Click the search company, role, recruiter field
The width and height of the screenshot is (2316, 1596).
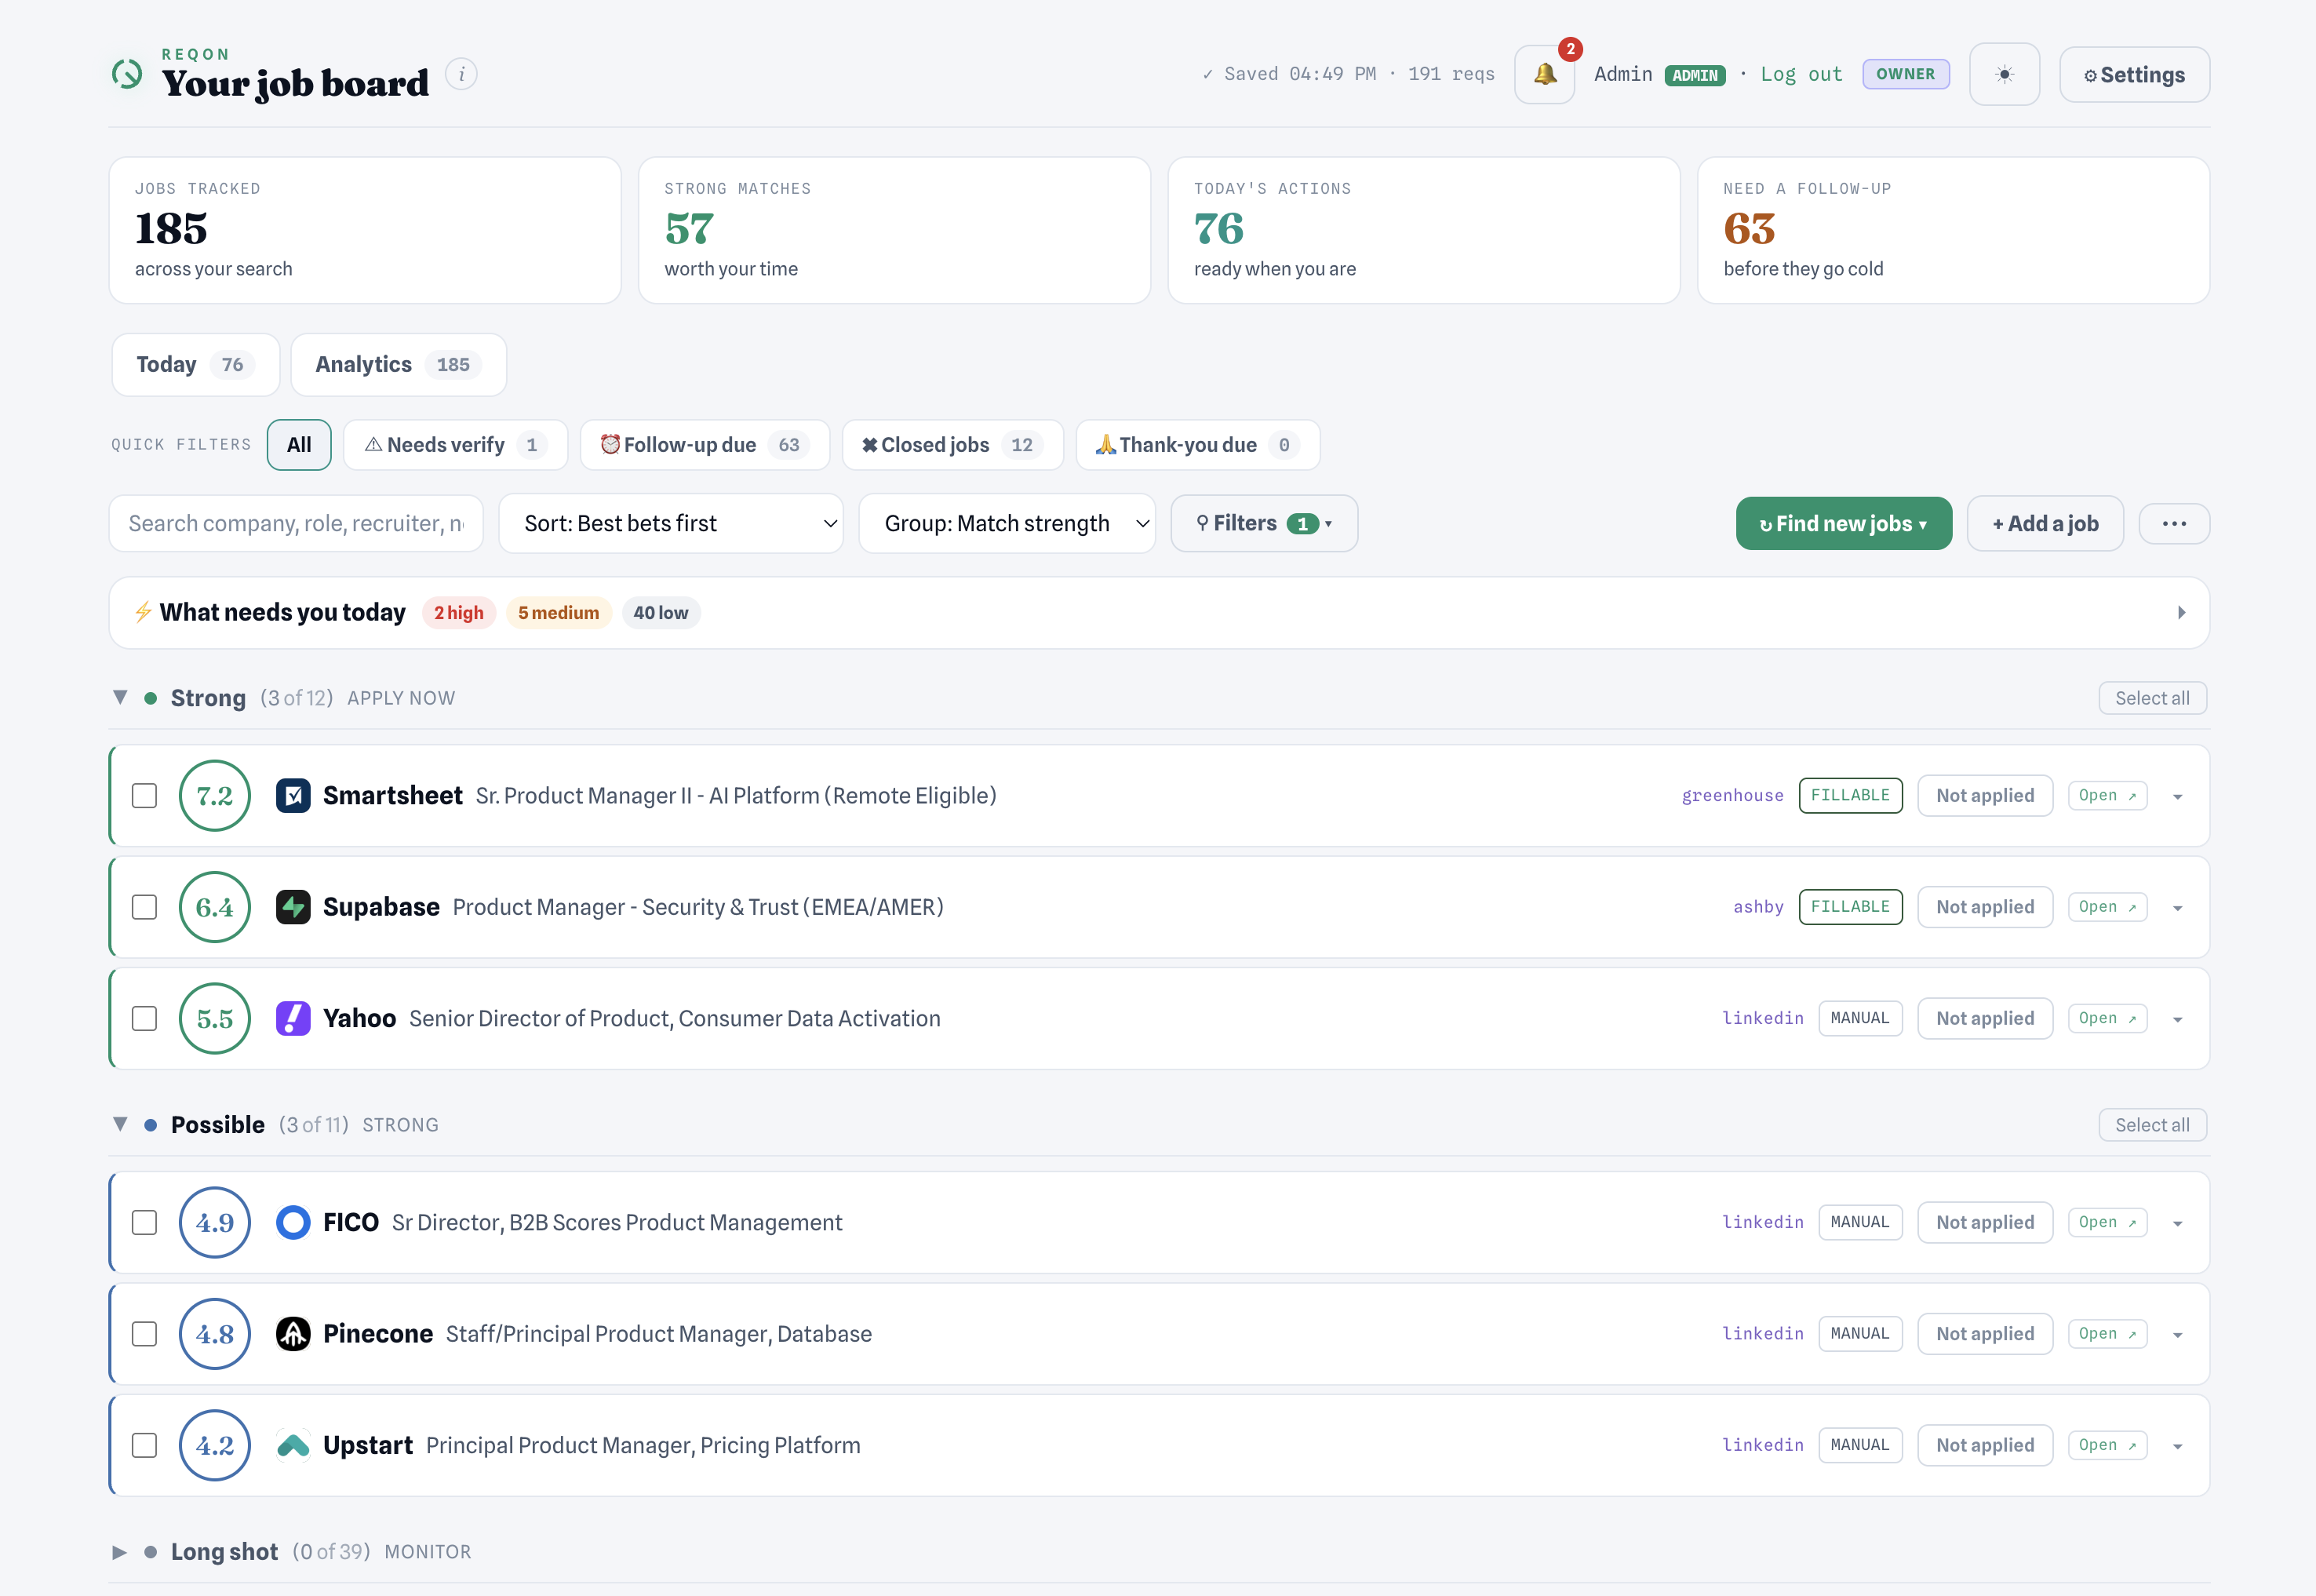click(x=296, y=523)
